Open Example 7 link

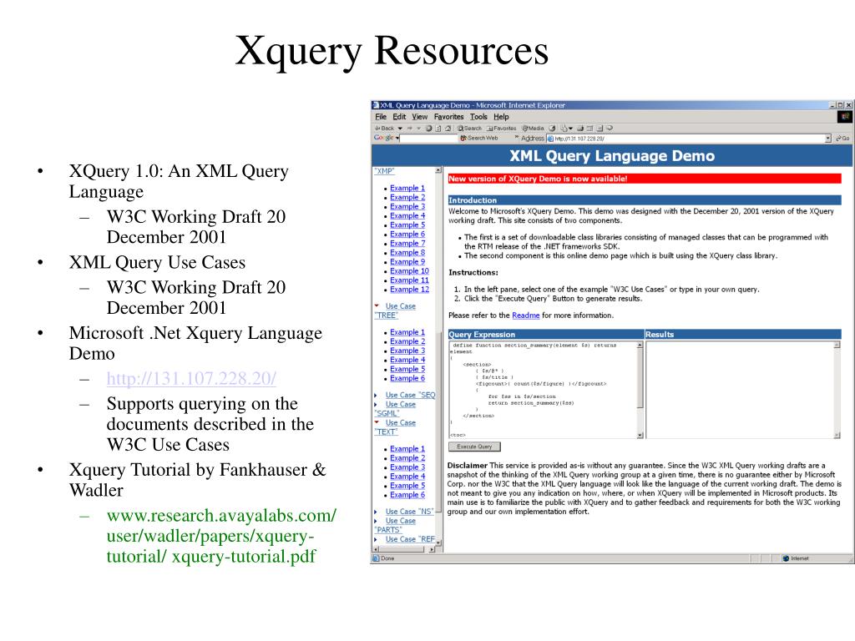[x=407, y=243]
